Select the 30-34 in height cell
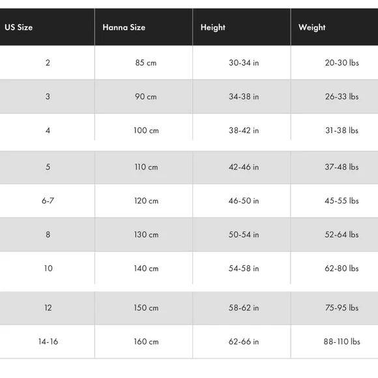Screen dimensions: 378x378 [x=242, y=63]
